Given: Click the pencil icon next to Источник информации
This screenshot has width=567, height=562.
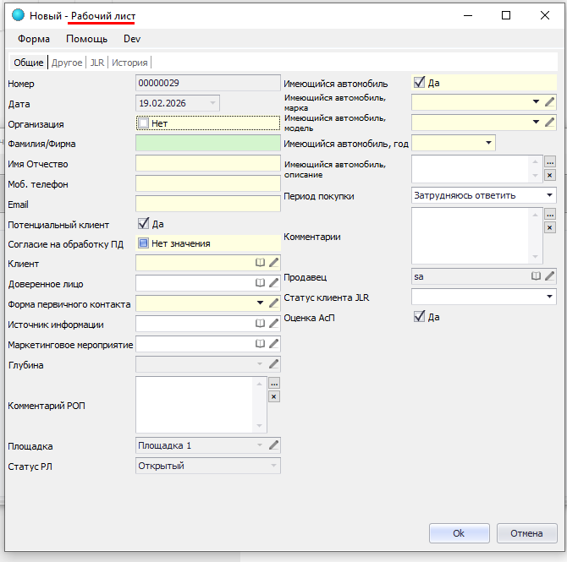Looking at the screenshot, I should pos(273,324).
